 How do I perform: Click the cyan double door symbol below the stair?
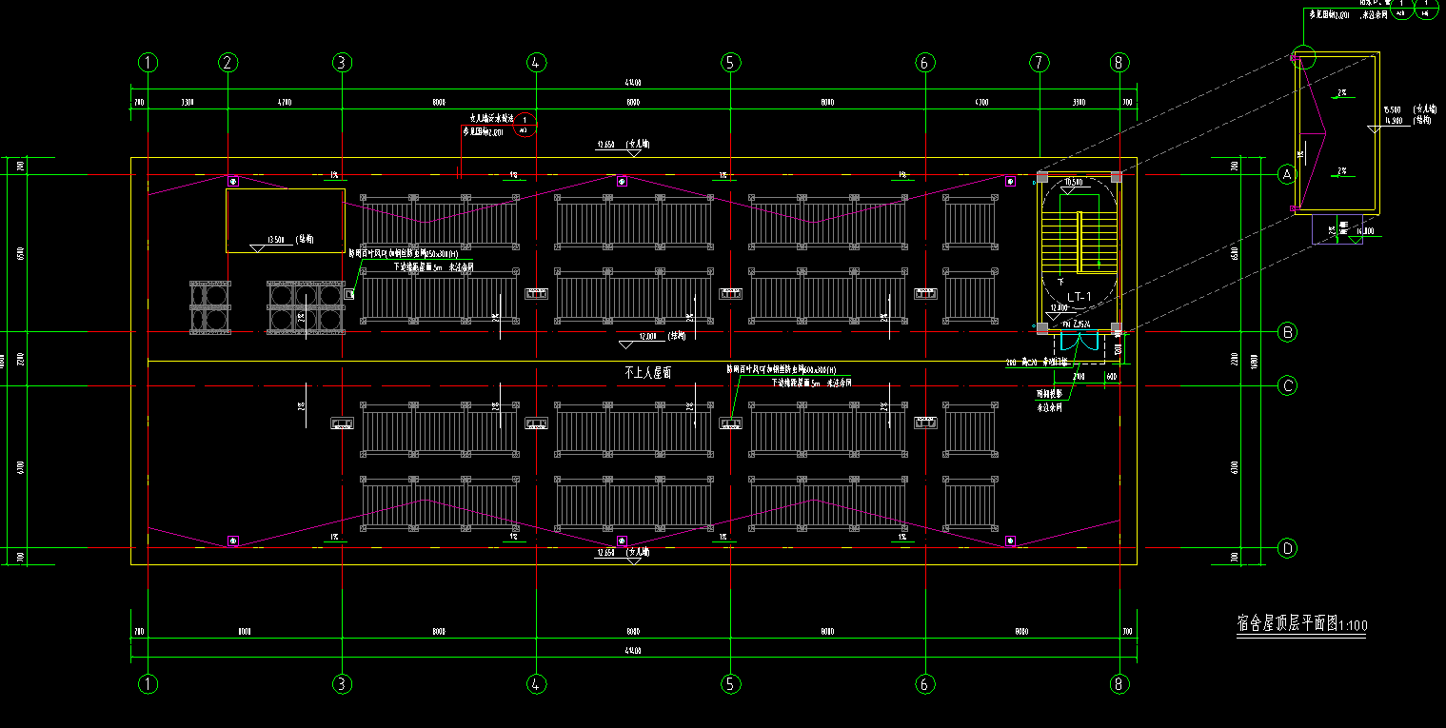[x=1080, y=344]
